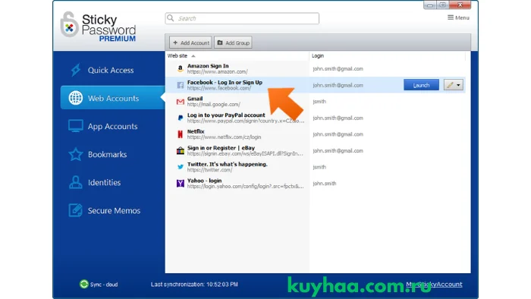Click the Last synchronization time text
Viewport: 531px width, 299px height.
(194, 285)
